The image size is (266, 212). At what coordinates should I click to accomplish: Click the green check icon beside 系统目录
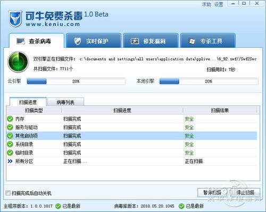[10, 145]
